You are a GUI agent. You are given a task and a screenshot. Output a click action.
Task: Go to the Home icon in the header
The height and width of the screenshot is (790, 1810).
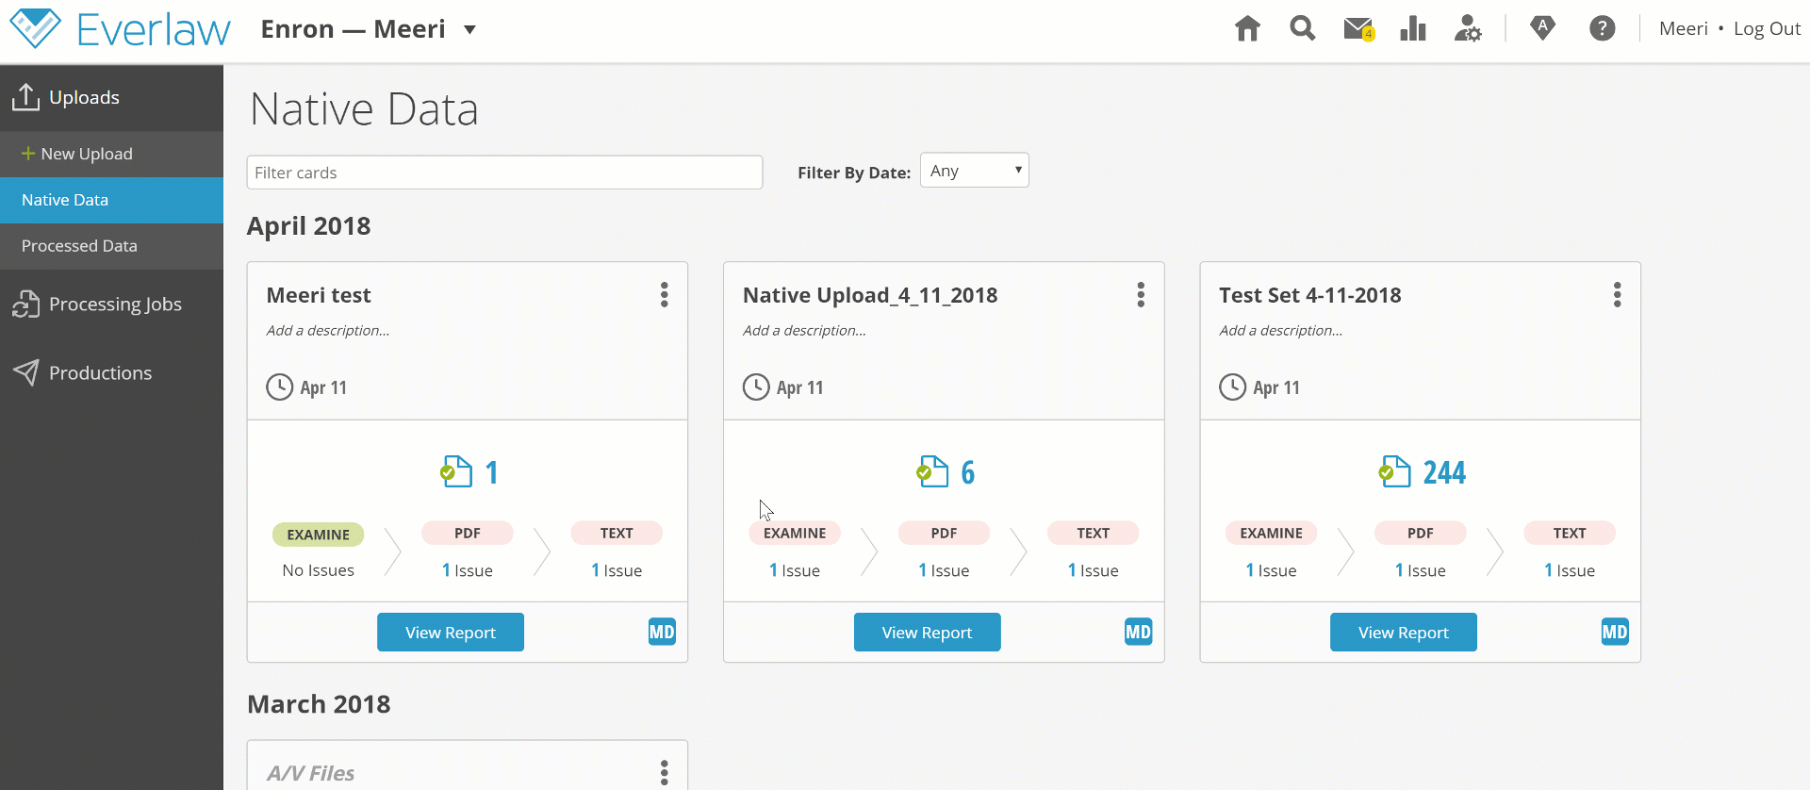point(1247,29)
